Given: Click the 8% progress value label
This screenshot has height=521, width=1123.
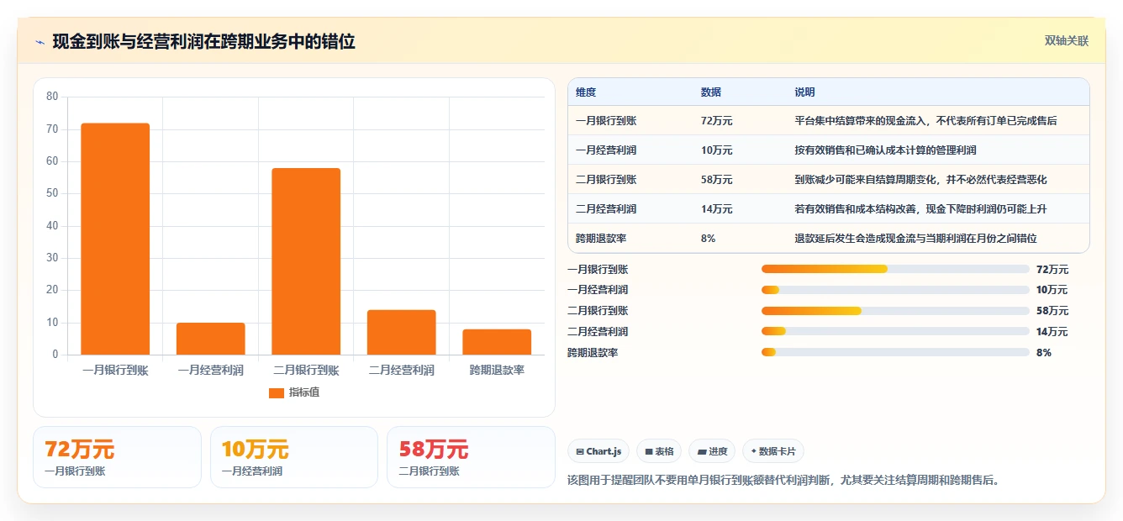Looking at the screenshot, I should [1044, 353].
